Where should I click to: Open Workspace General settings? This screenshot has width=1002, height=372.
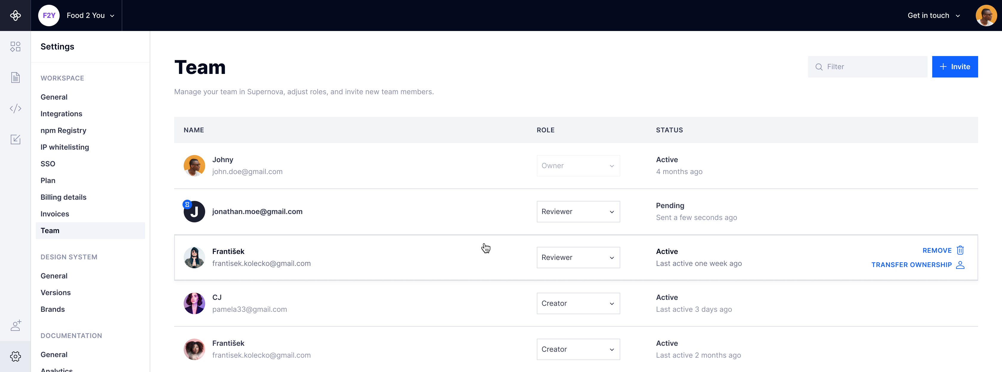pos(54,97)
